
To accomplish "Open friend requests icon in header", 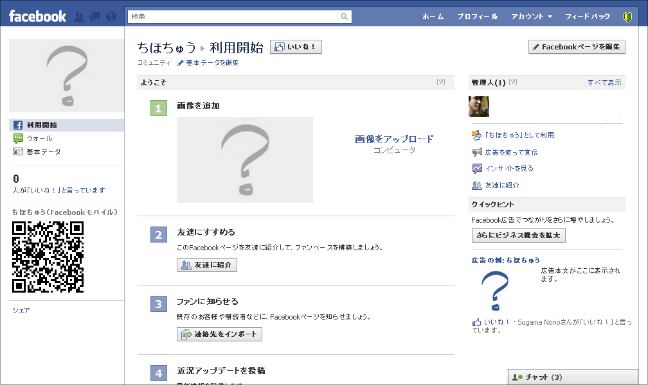I will (x=79, y=17).
